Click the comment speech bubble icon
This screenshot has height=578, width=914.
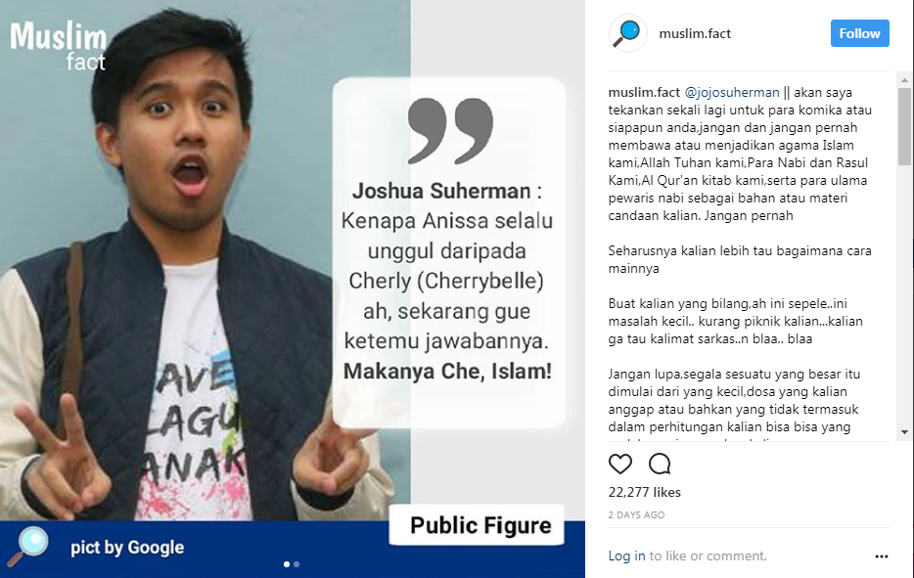660,464
